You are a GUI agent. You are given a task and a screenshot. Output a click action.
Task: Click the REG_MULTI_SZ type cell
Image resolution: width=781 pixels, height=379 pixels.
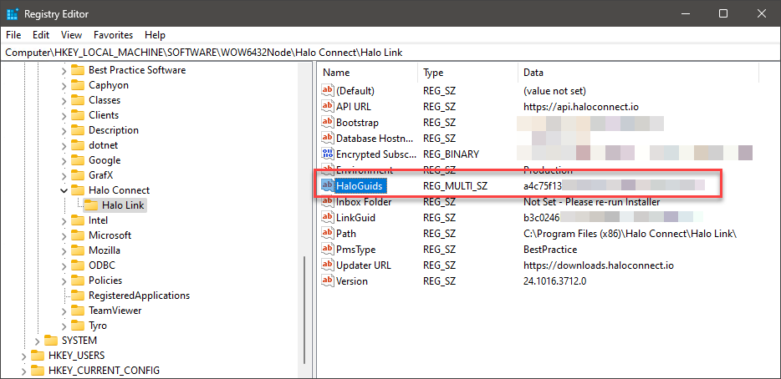pos(455,185)
